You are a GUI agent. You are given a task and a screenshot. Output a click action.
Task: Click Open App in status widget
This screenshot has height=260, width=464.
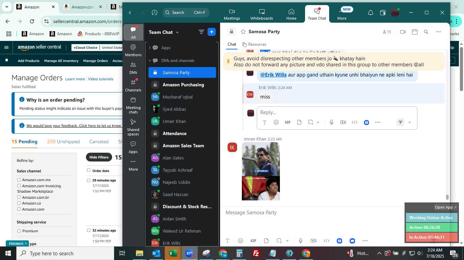446,207
